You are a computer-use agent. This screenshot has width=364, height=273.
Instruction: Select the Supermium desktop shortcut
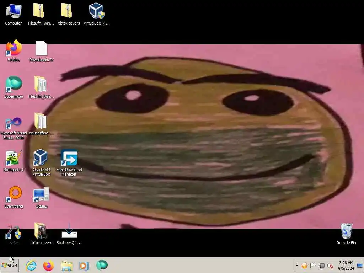tap(14, 88)
